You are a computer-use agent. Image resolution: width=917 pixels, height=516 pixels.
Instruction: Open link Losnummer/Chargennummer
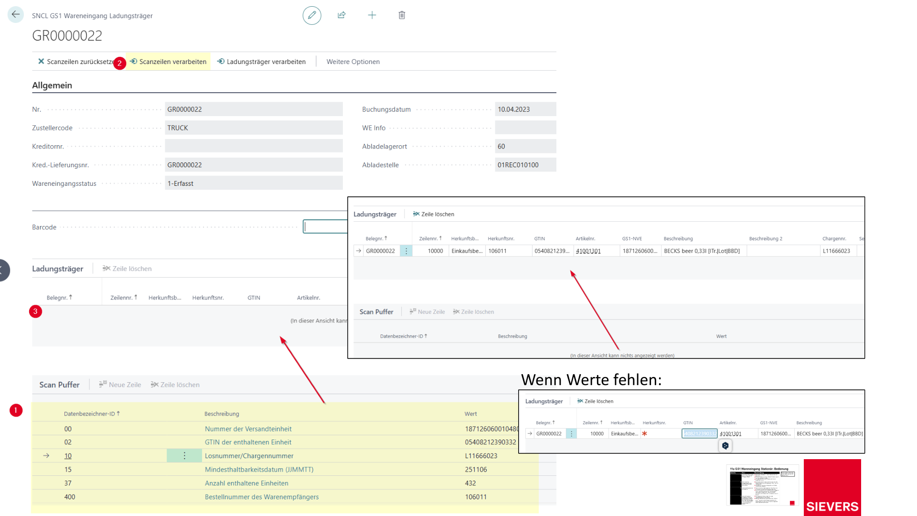(x=249, y=456)
